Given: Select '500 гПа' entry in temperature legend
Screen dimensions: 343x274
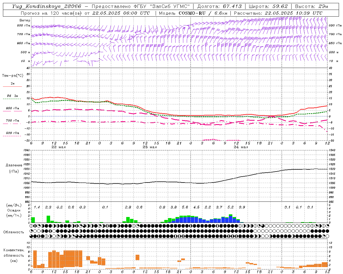Looking at the screenshot, I should coord(13,133).
